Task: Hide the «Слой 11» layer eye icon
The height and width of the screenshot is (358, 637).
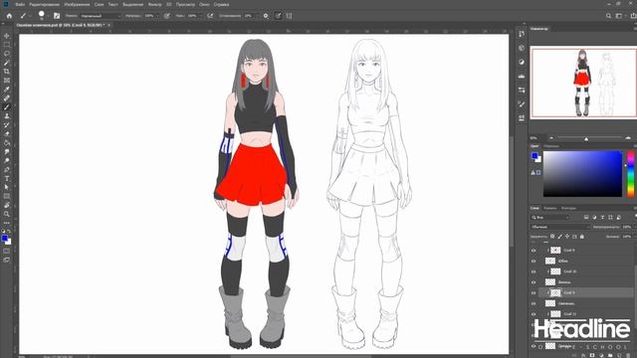Action: pyautogui.click(x=533, y=314)
